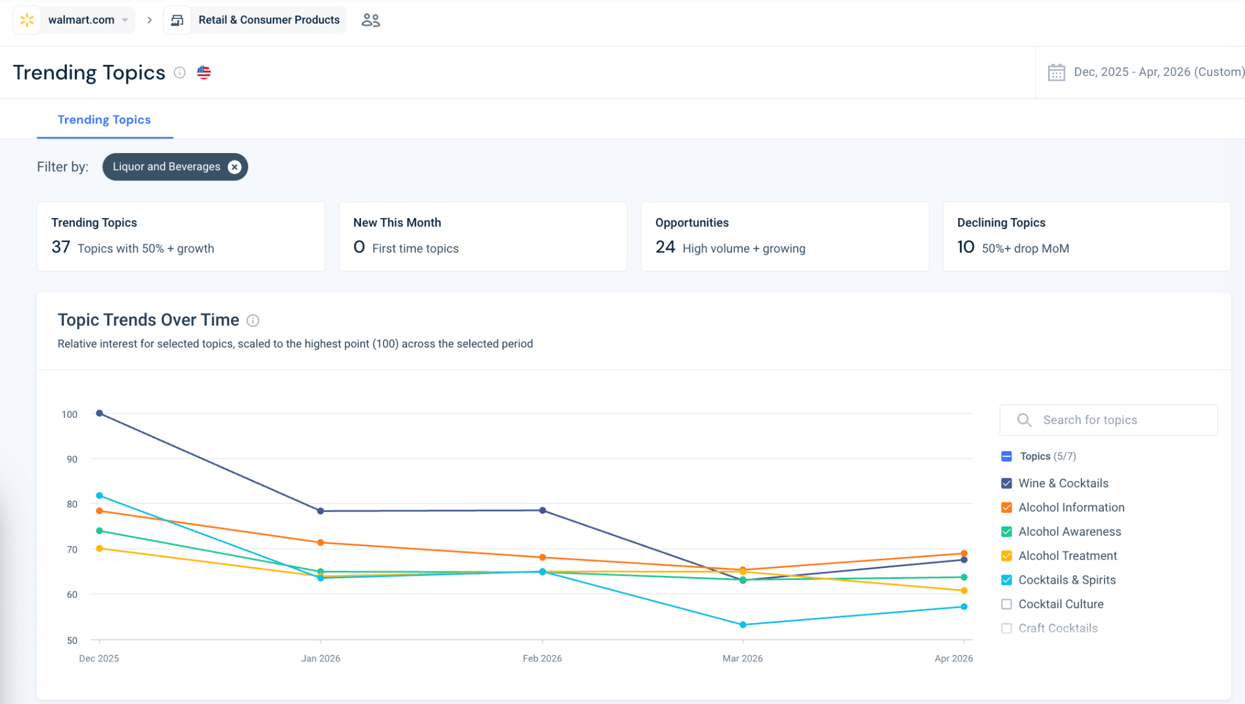Screen dimensions: 1245x704
Task: Check the Cocktail Culture topic
Action: pos(1007,604)
